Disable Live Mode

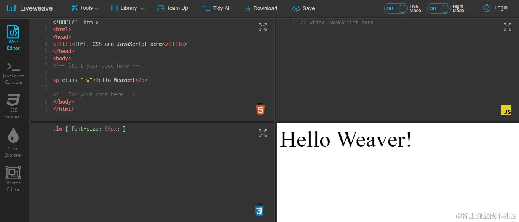[x=395, y=8]
